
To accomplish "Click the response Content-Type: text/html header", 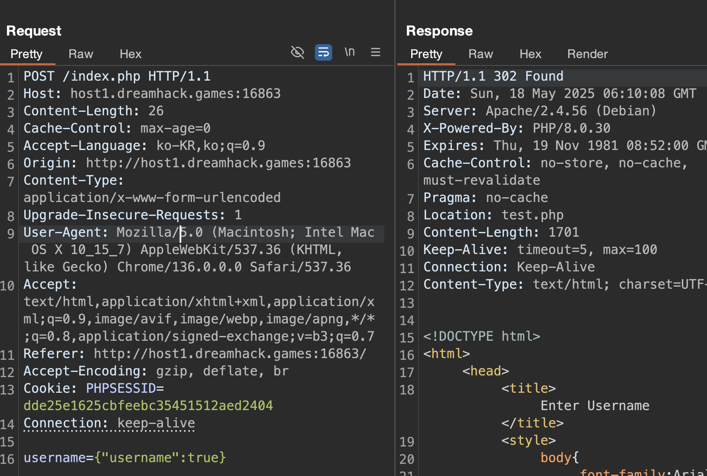I will coord(565,284).
